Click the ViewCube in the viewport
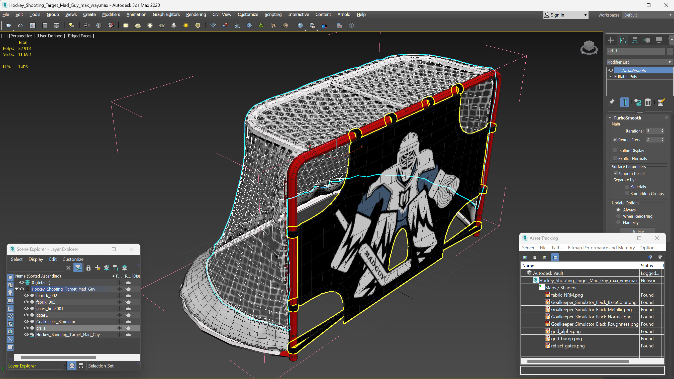Screen dimensions: 674x379 [589, 47]
